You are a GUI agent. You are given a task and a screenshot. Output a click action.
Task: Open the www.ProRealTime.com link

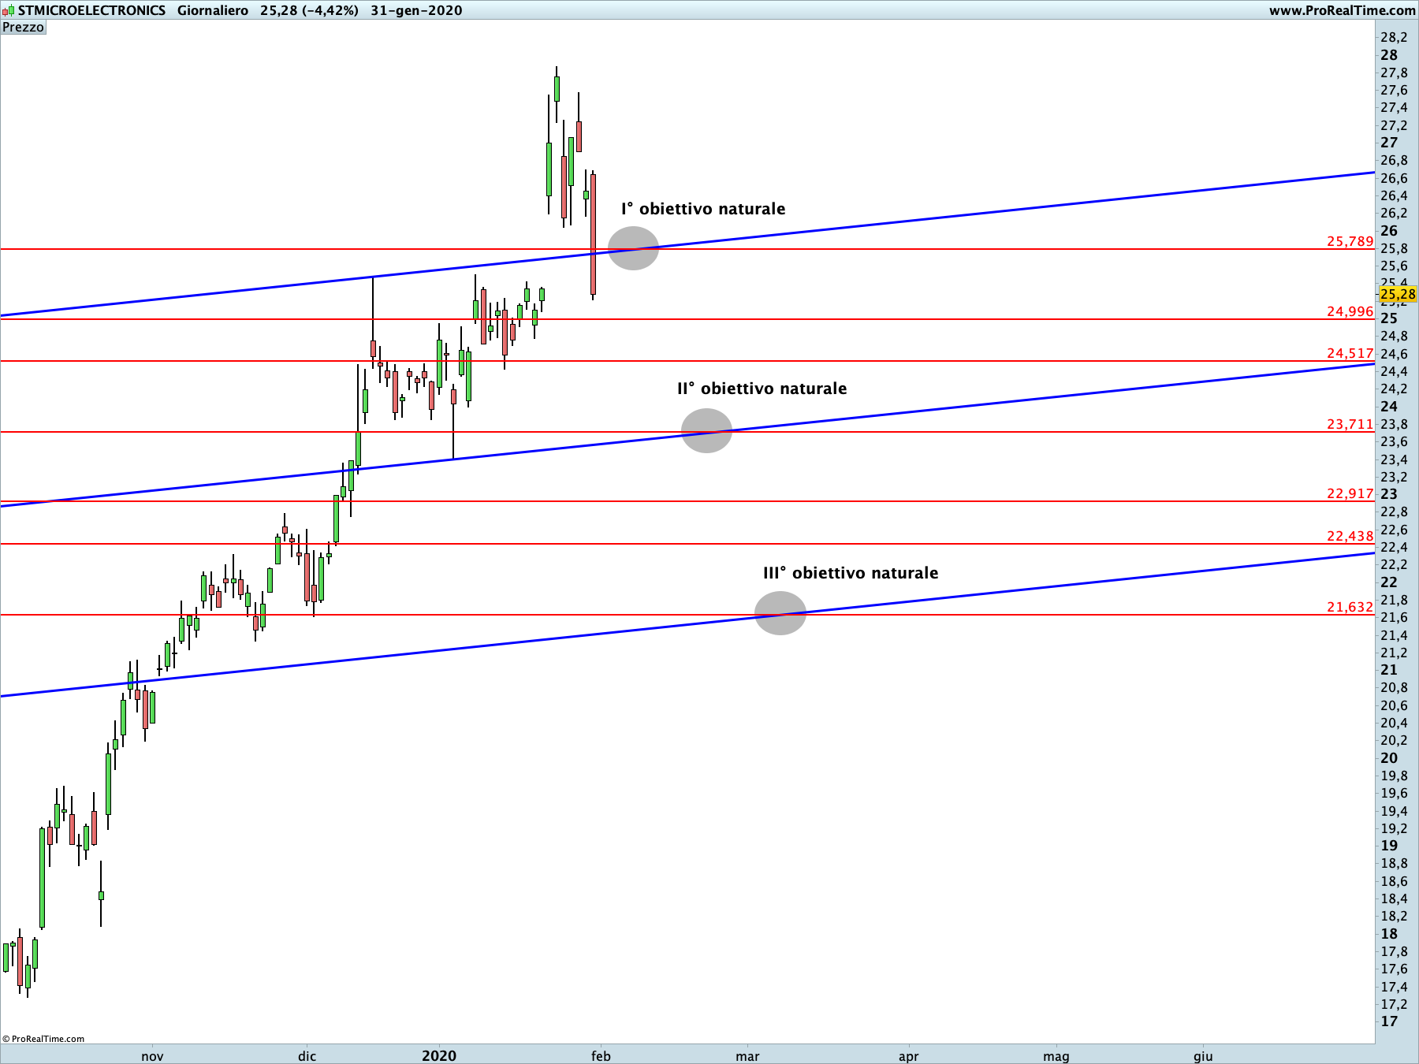[x=1342, y=10]
